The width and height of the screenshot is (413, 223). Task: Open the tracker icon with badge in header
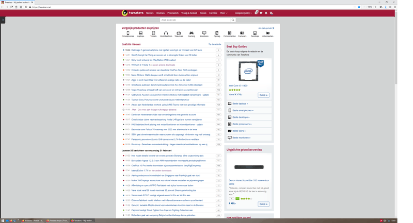click(x=256, y=12)
